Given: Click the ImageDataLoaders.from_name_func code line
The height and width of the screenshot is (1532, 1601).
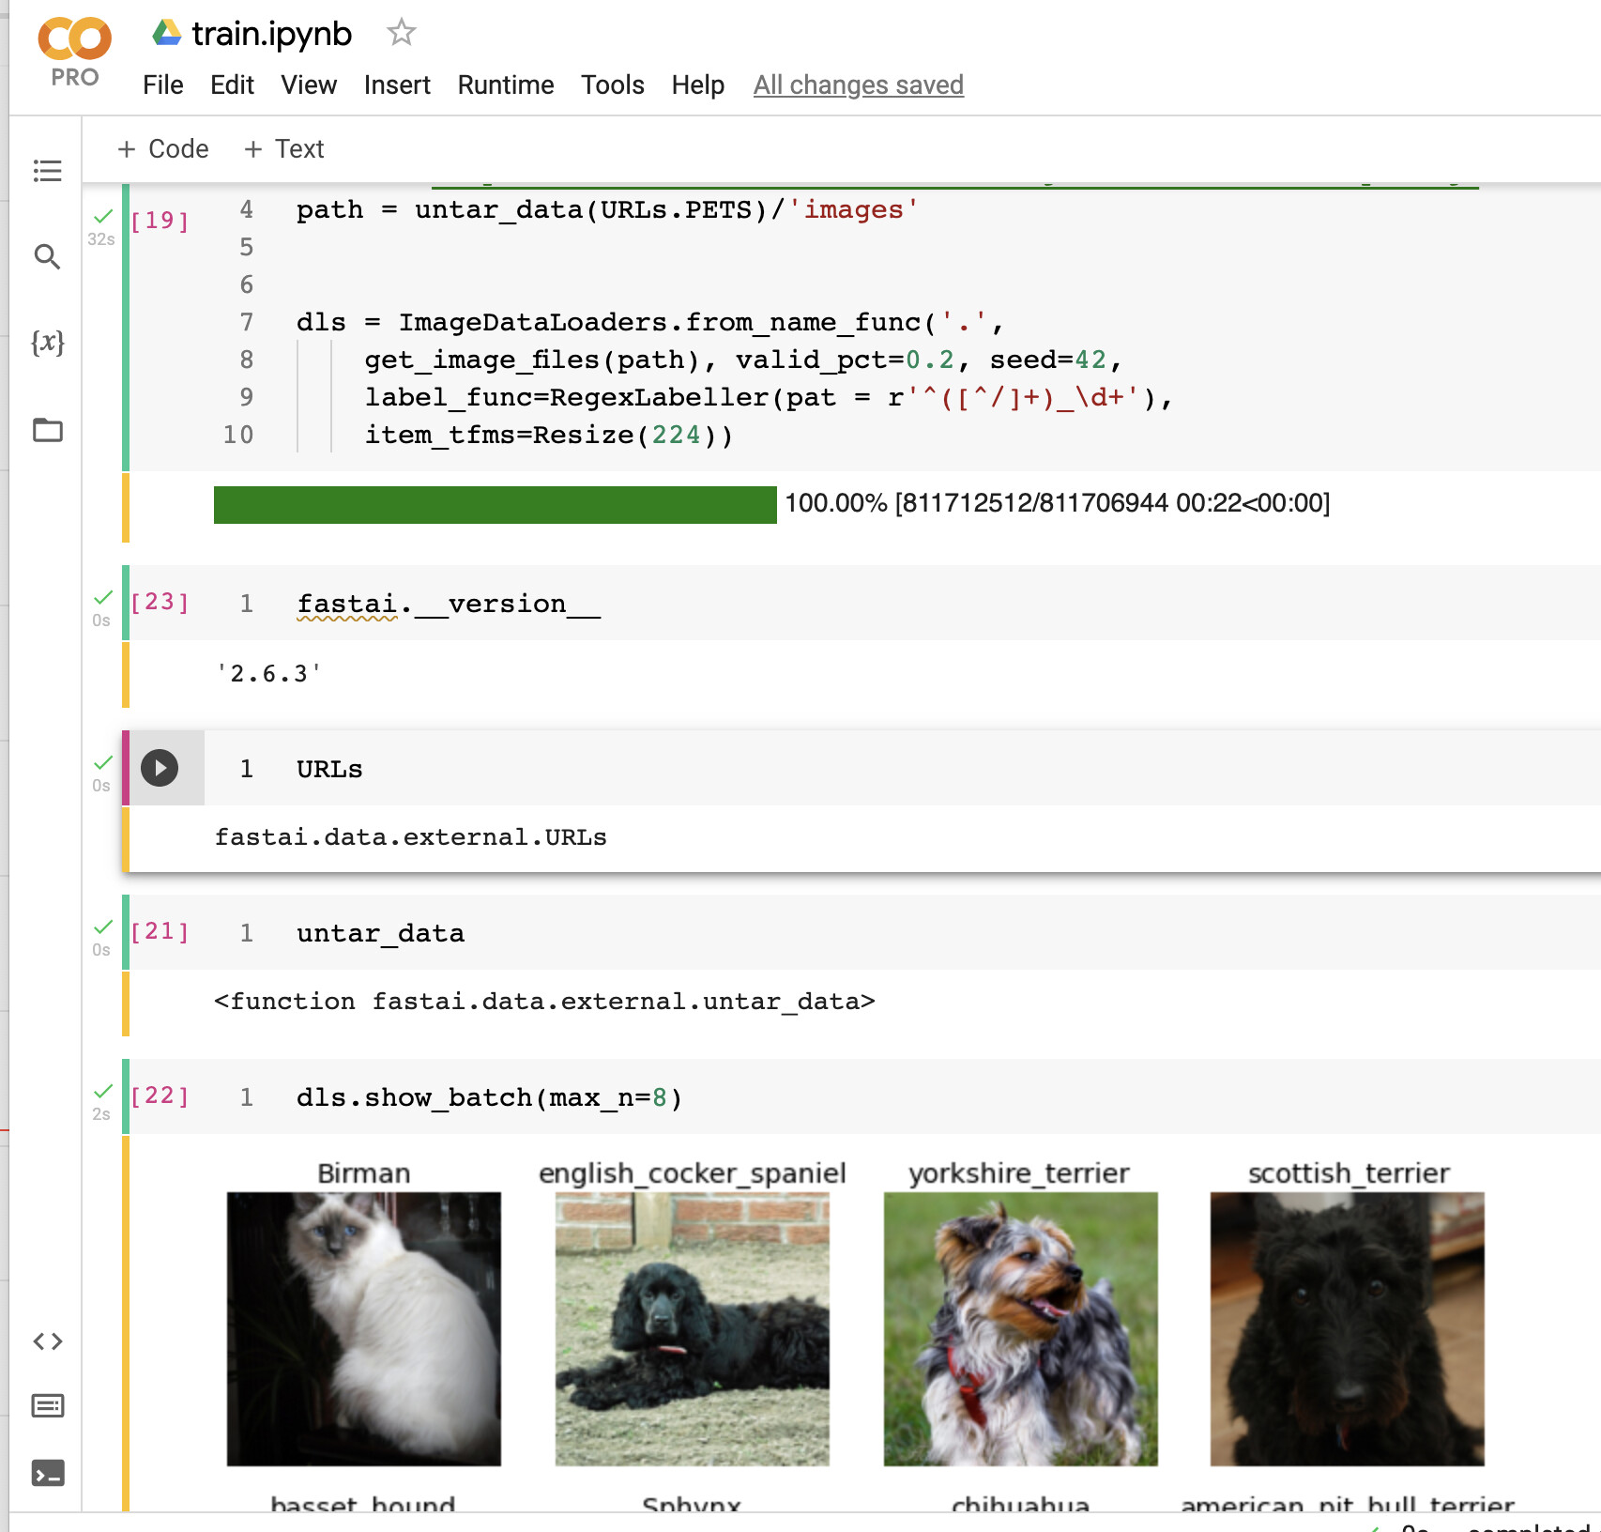Looking at the screenshot, I should 650,322.
